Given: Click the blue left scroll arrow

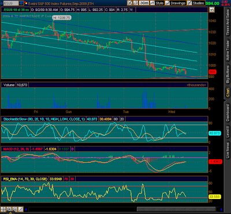Looking at the screenshot, I should [x=26, y=209].
